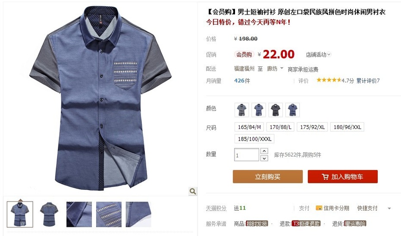401x236 pixels.
Task: Select size 165/84/M
Action: point(249,127)
